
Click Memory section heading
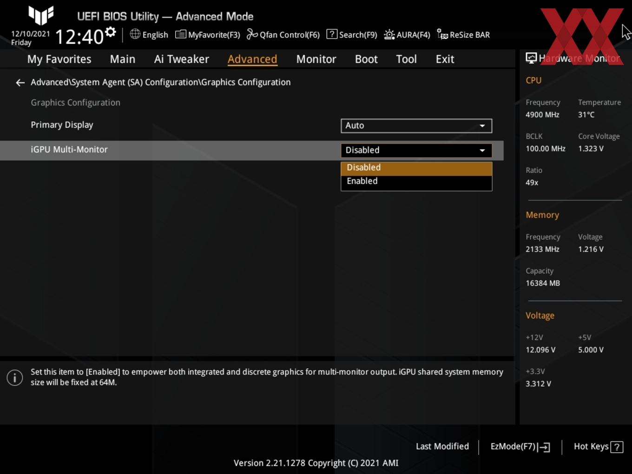point(542,215)
